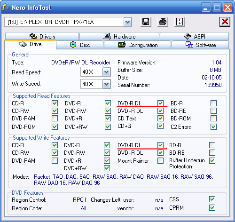235x222 pixels.
Task: Click the serial number 199950
Action: click(213, 85)
